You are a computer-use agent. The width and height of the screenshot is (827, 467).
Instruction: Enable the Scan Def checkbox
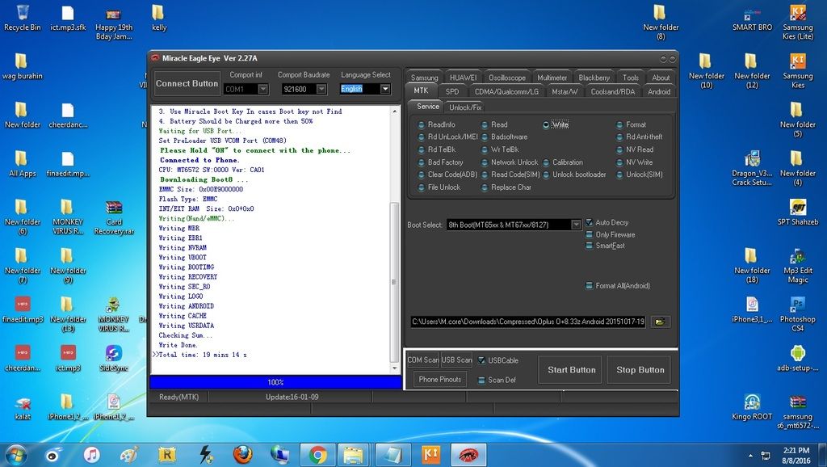(497, 380)
